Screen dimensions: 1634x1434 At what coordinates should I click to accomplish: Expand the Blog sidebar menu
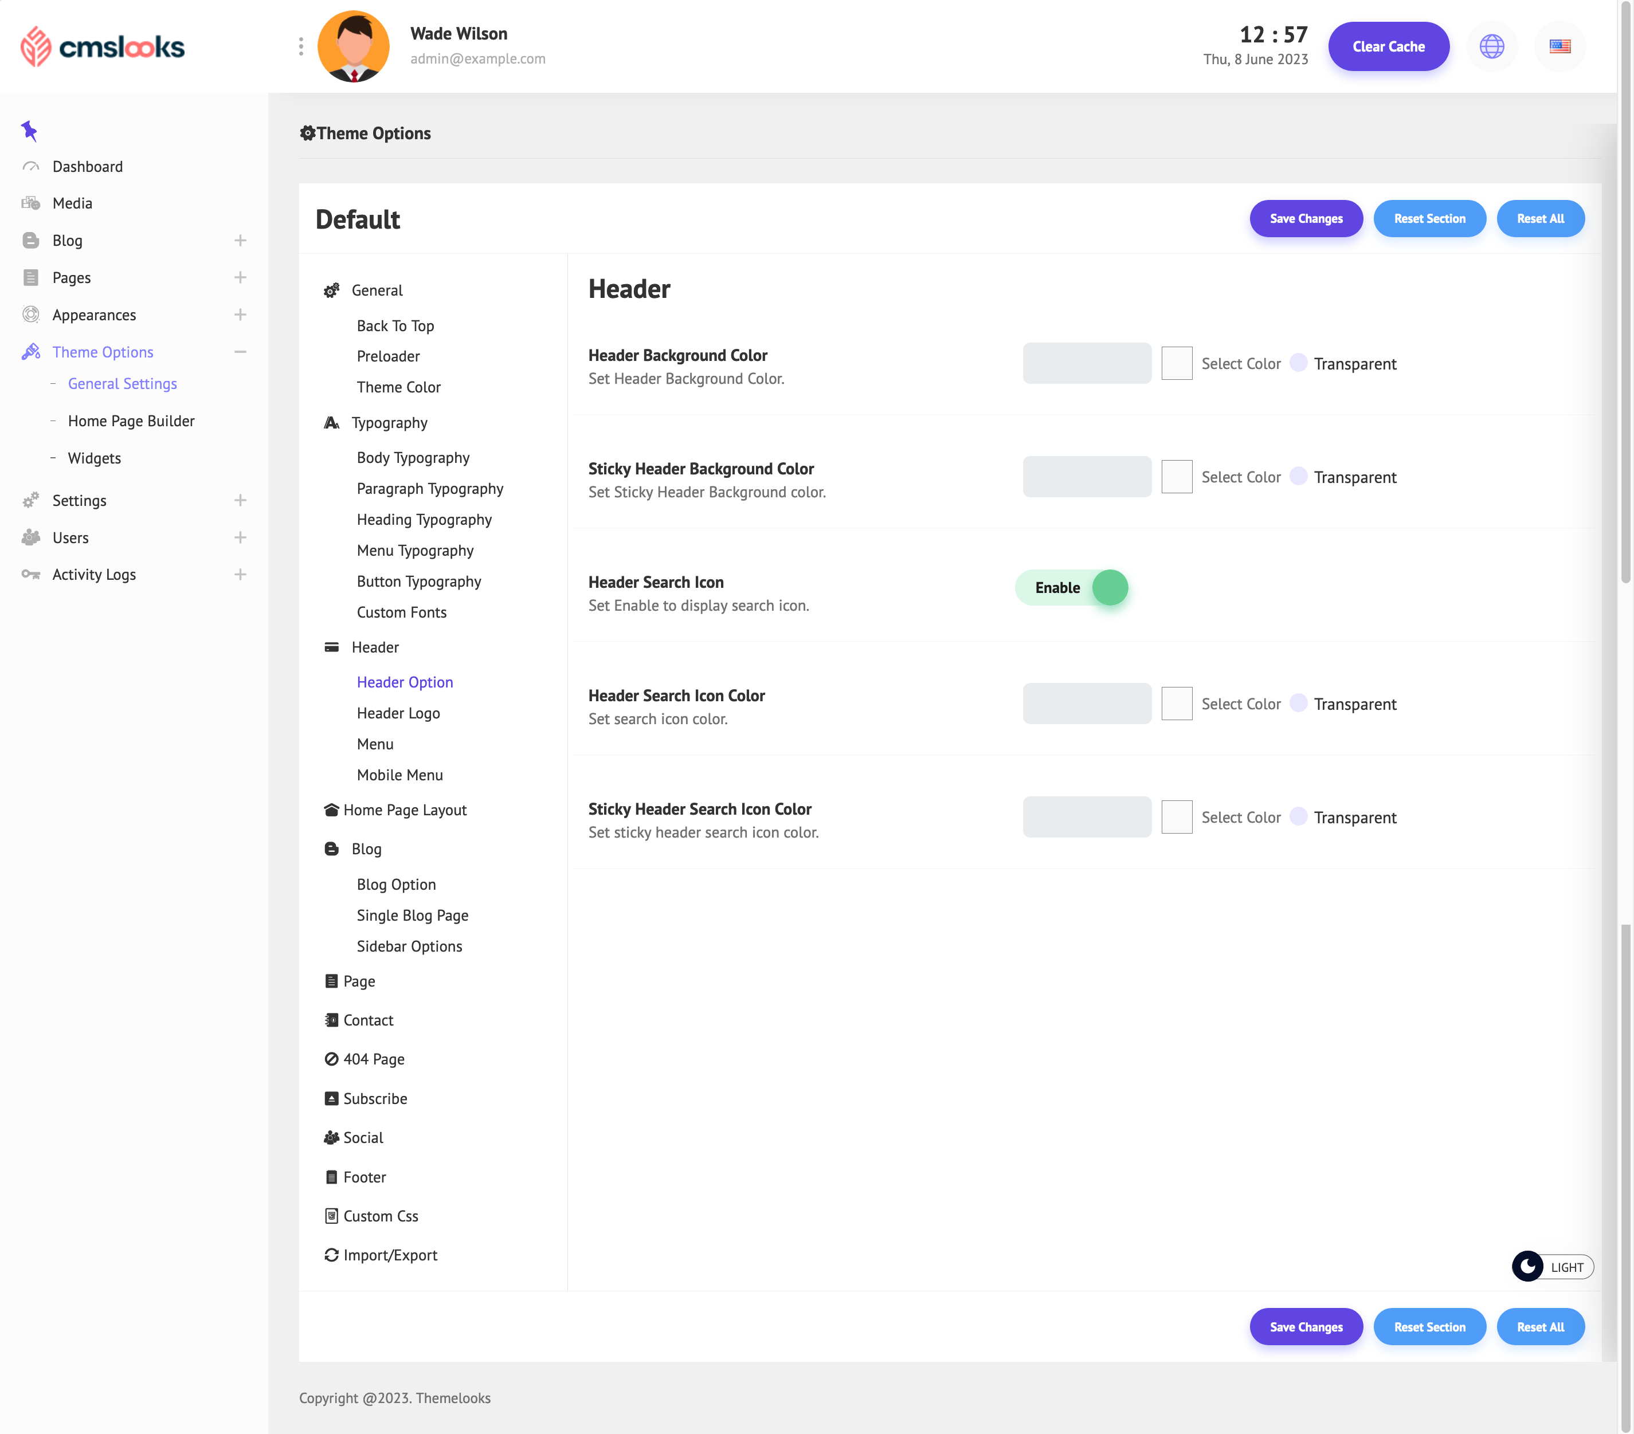(240, 241)
